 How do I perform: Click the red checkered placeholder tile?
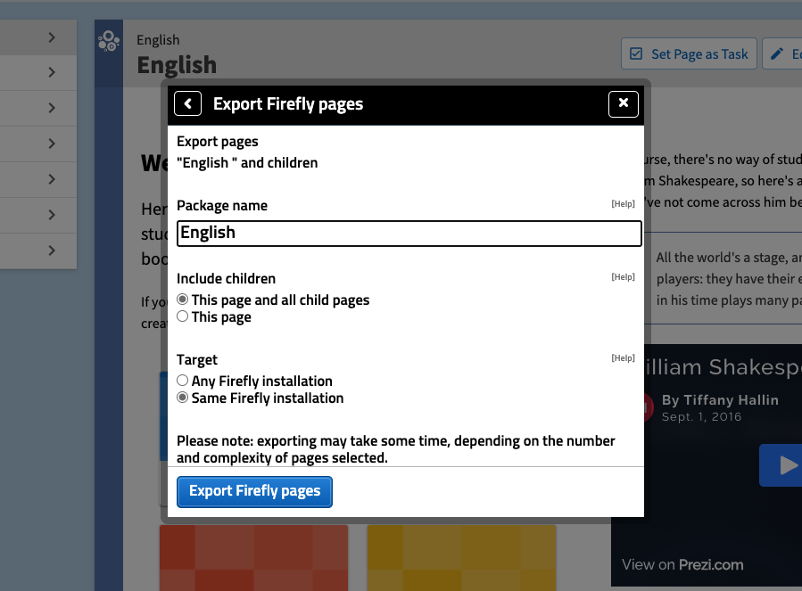point(253,557)
